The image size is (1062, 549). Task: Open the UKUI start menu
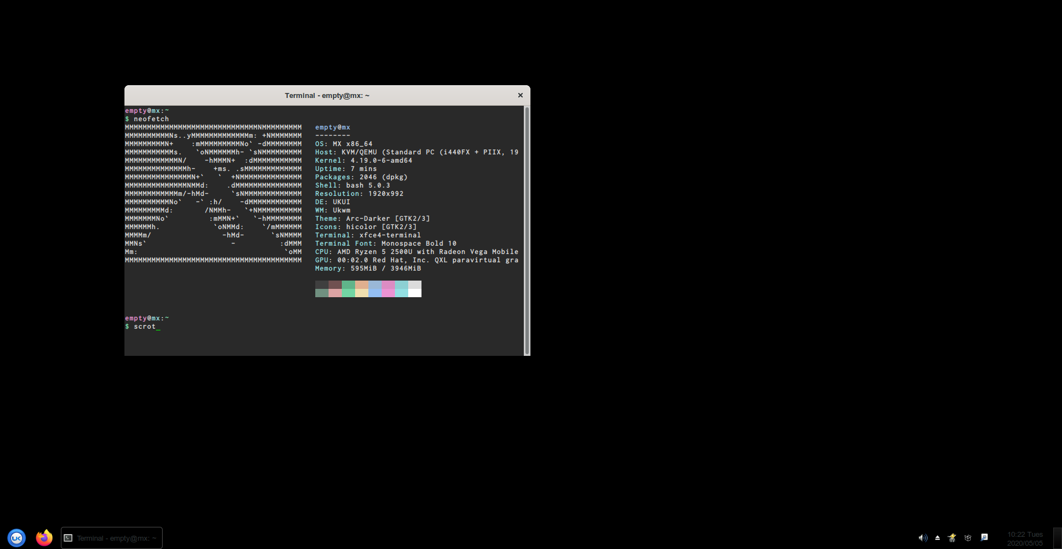tap(17, 538)
